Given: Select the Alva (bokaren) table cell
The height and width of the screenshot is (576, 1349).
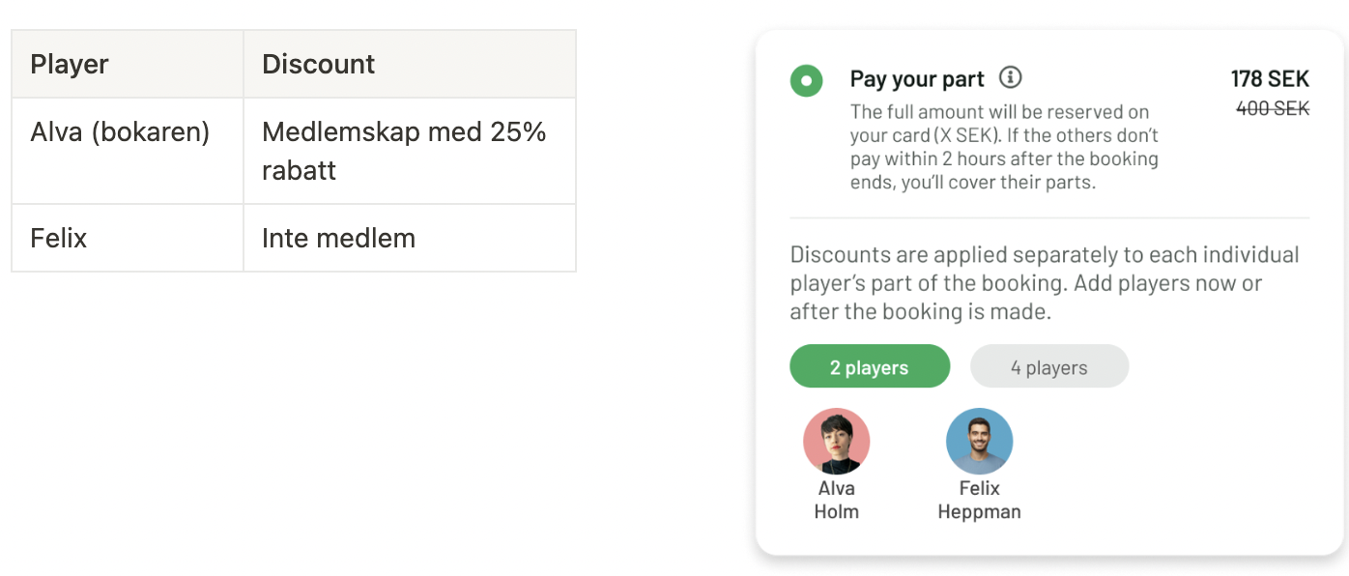Looking at the screenshot, I should [x=120, y=132].
